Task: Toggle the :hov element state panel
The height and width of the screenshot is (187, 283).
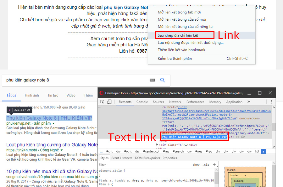Action: coord(196,165)
